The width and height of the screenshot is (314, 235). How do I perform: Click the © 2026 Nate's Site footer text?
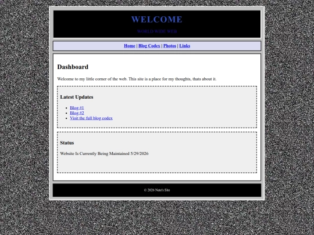(x=157, y=190)
